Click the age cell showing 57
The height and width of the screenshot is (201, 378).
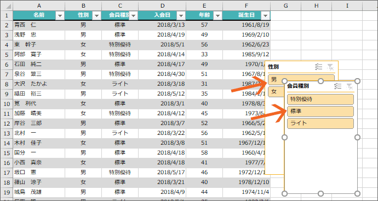(x=204, y=25)
